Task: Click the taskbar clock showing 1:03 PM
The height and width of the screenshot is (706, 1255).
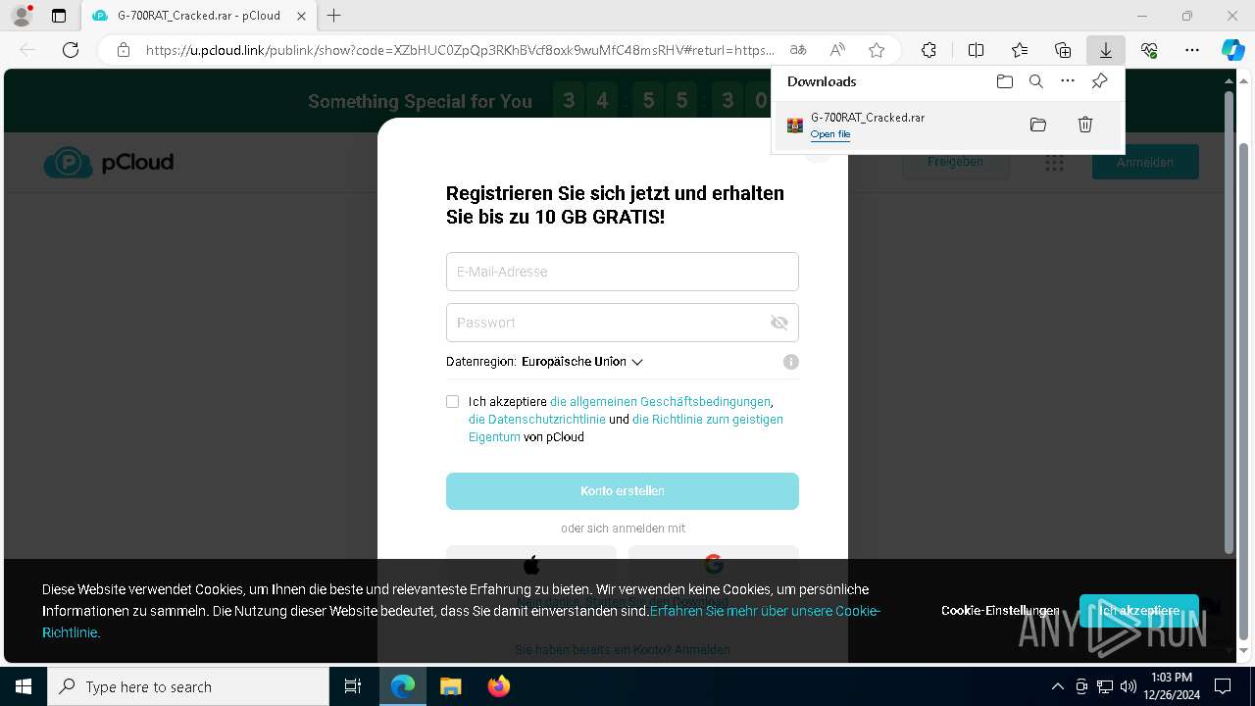Action: click(x=1171, y=686)
